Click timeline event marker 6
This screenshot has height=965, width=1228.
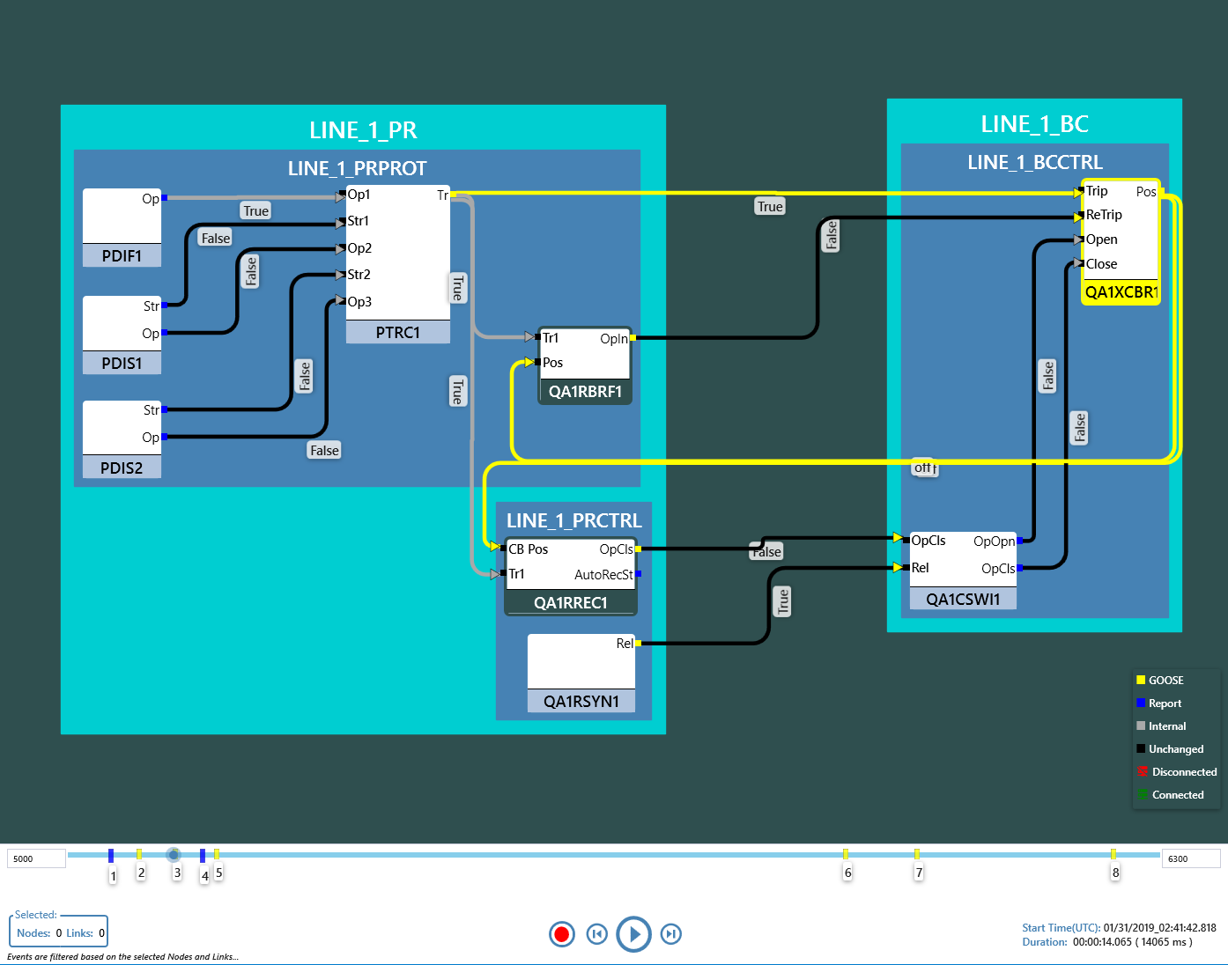coord(847,855)
